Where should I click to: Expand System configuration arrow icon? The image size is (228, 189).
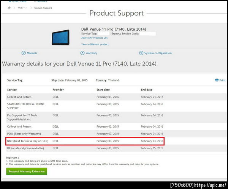tap(141, 53)
